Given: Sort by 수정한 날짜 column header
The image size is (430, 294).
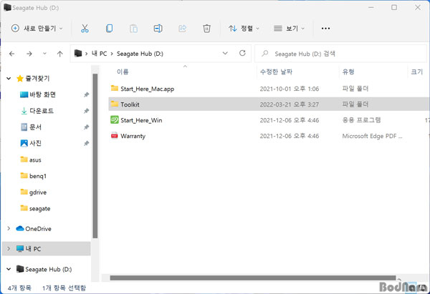Looking at the screenshot, I should point(276,72).
